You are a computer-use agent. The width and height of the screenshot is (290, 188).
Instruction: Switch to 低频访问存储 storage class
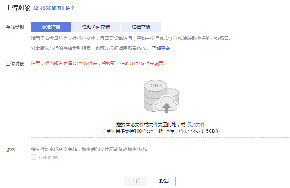click(96, 27)
